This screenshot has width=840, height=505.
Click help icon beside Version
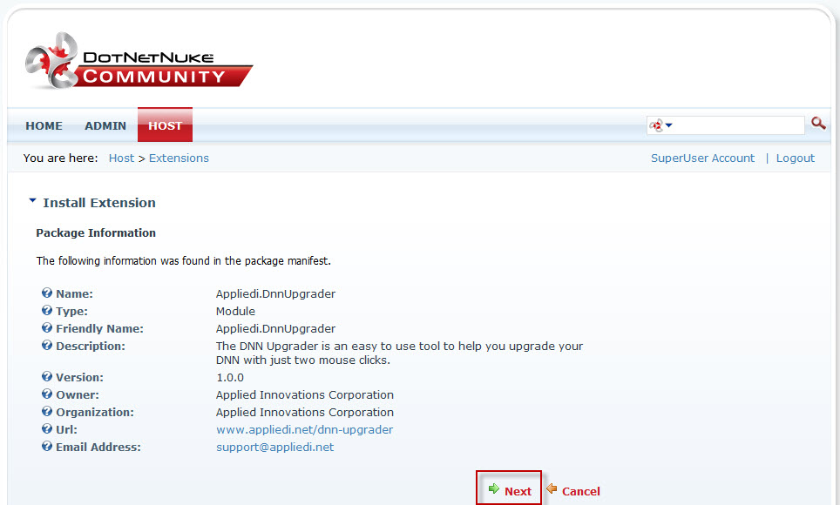47,376
